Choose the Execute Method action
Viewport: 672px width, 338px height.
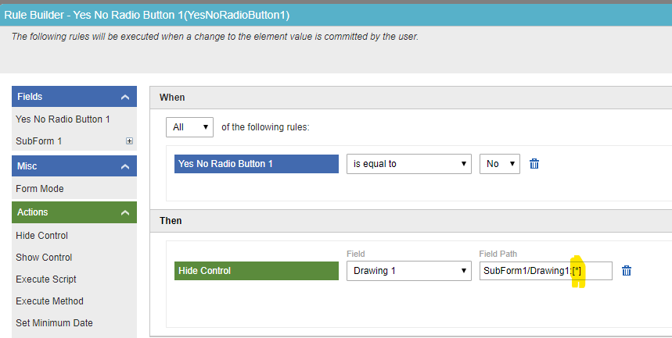coord(49,301)
